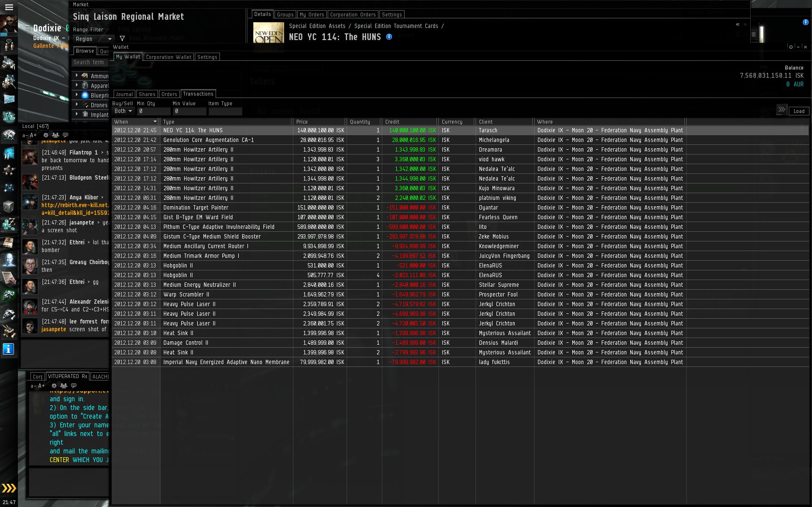812x507 pixels.
Task: Open the mail envelope icon in Neocom
Action: coord(9,99)
